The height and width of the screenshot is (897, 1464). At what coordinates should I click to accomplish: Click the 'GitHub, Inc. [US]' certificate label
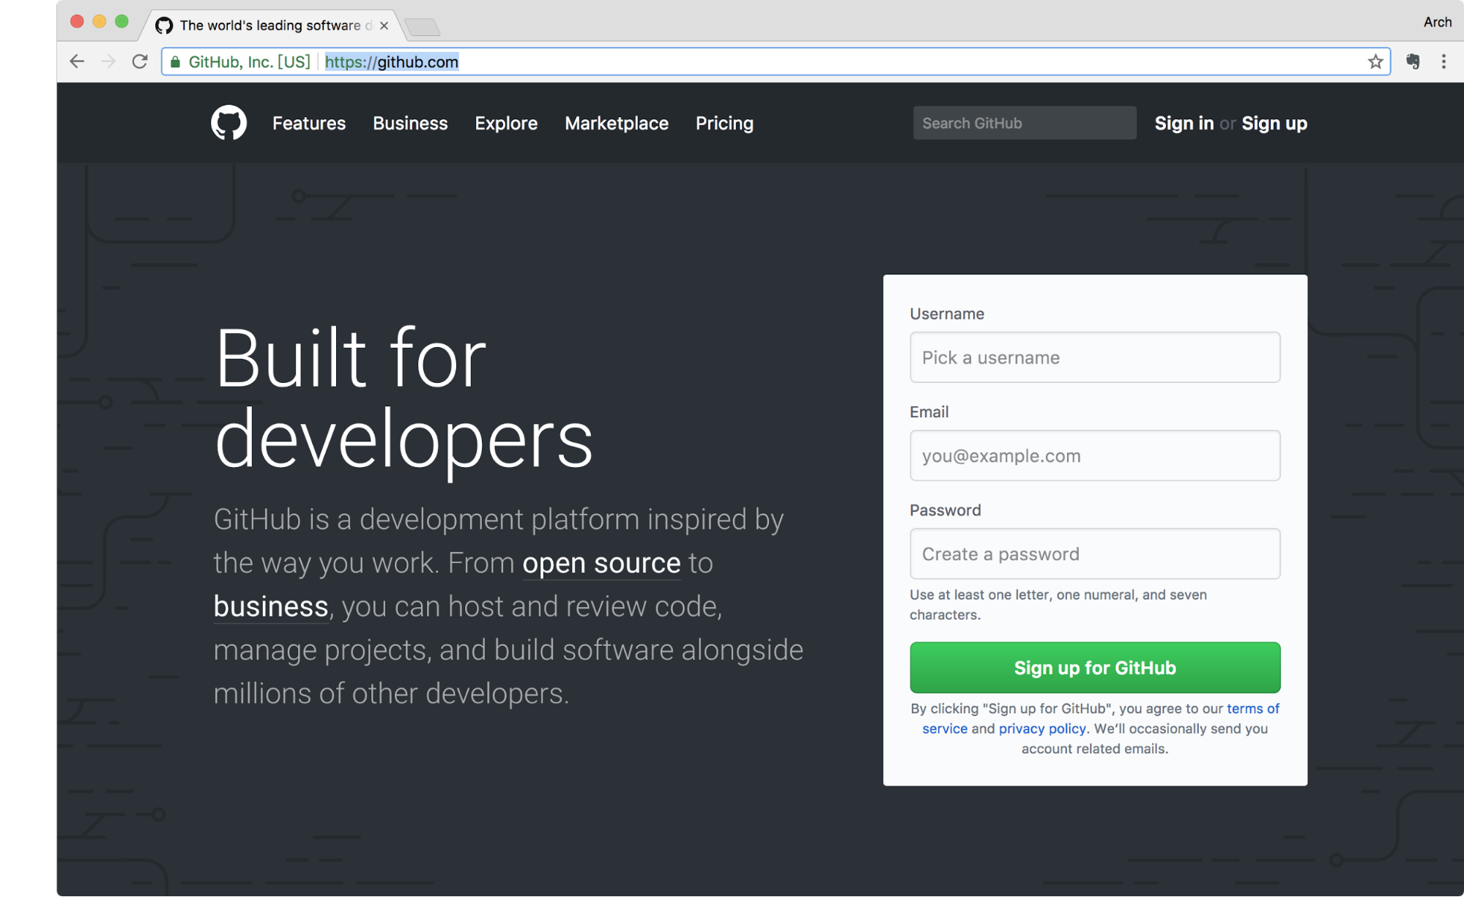coord(249,62)
